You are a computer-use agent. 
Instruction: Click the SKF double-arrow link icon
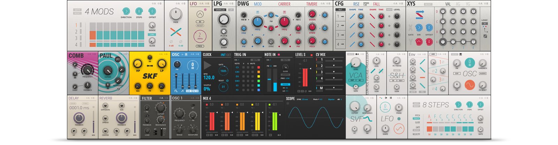150,66
